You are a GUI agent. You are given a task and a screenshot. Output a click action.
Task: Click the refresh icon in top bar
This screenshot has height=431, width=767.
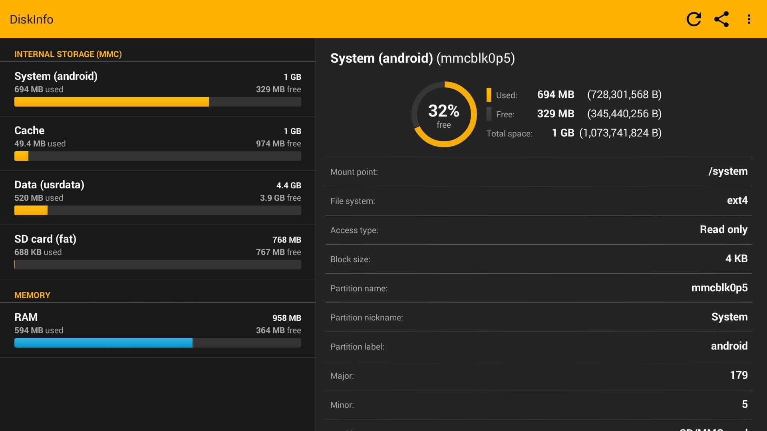click(x=693, y=19)
